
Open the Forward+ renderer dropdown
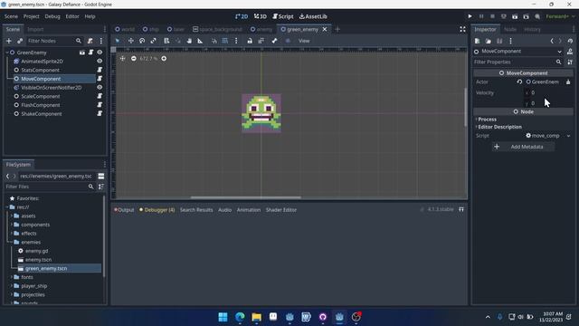pos(560,16)
